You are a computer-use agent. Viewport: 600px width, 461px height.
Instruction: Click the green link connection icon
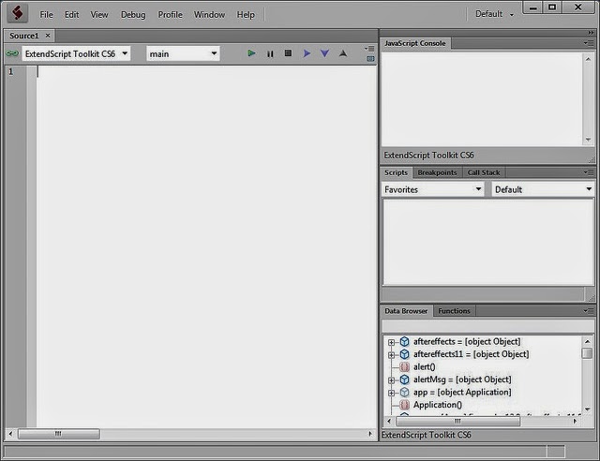[12, 53]
